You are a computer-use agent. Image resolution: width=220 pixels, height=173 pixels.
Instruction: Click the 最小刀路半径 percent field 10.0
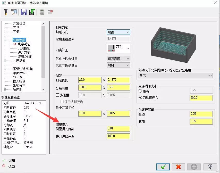click(x=90, y=113)
